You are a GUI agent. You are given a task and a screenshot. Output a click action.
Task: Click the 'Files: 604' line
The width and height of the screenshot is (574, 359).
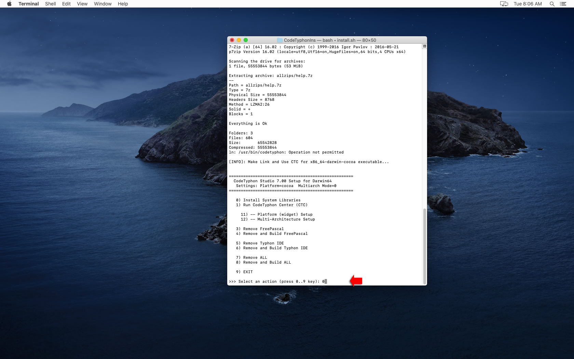[x=241, y=138]
